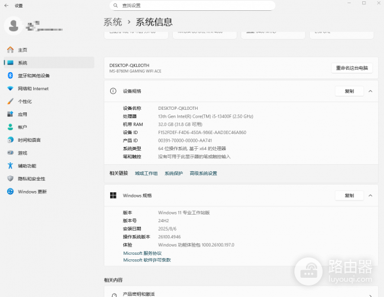384x297 pixels.
Task: Click the search magnifier icon
Action: click(116, 5)
